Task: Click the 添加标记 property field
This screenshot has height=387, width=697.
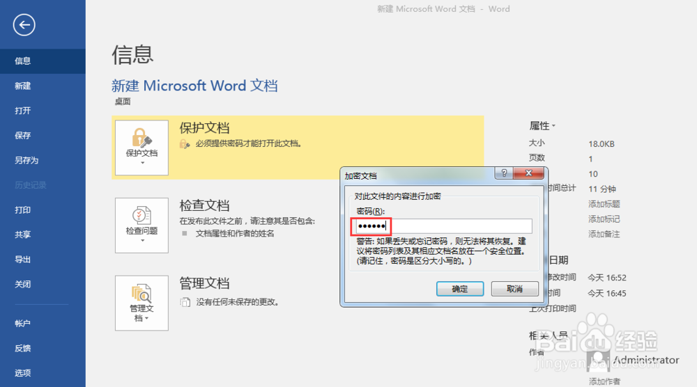Action: [604, 219]
